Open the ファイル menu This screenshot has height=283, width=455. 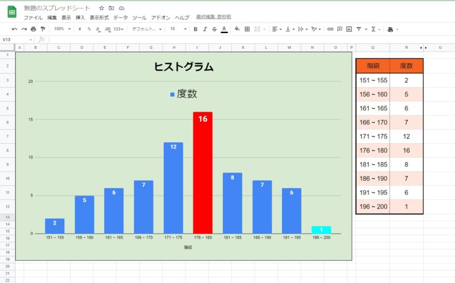click(32, 18)
